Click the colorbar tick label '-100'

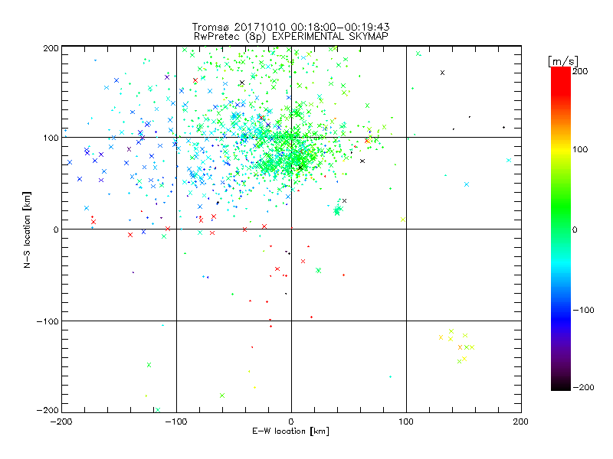click(583, 311)
